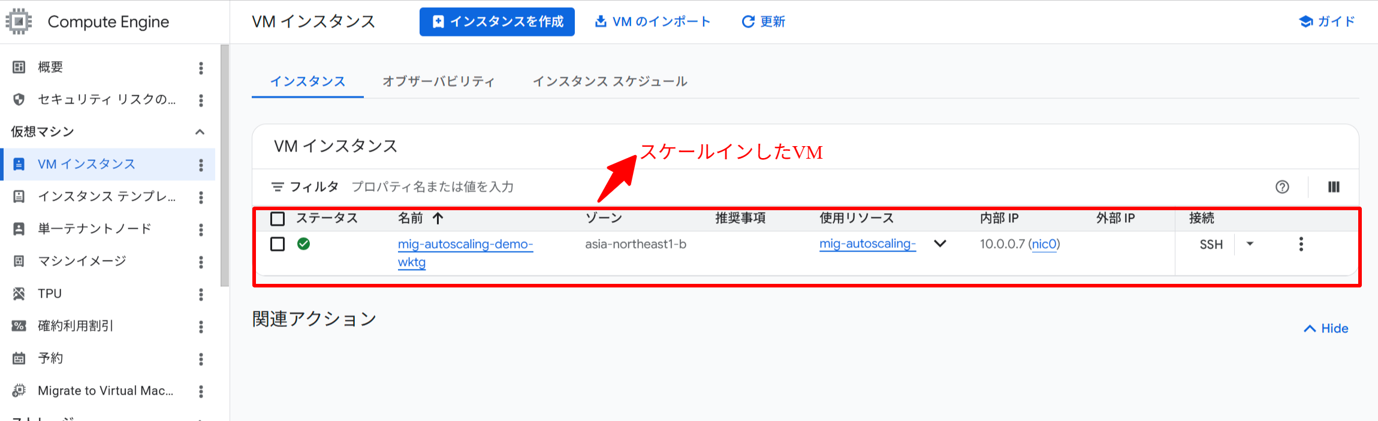This screenshot has width=1378, height=421.
Task: Open row actions menu for mig-autoscaling-demo-wktg
Action: pos(1301,244)
